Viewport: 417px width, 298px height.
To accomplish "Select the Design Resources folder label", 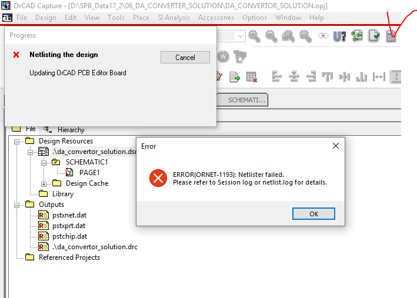I will point(66,141).
